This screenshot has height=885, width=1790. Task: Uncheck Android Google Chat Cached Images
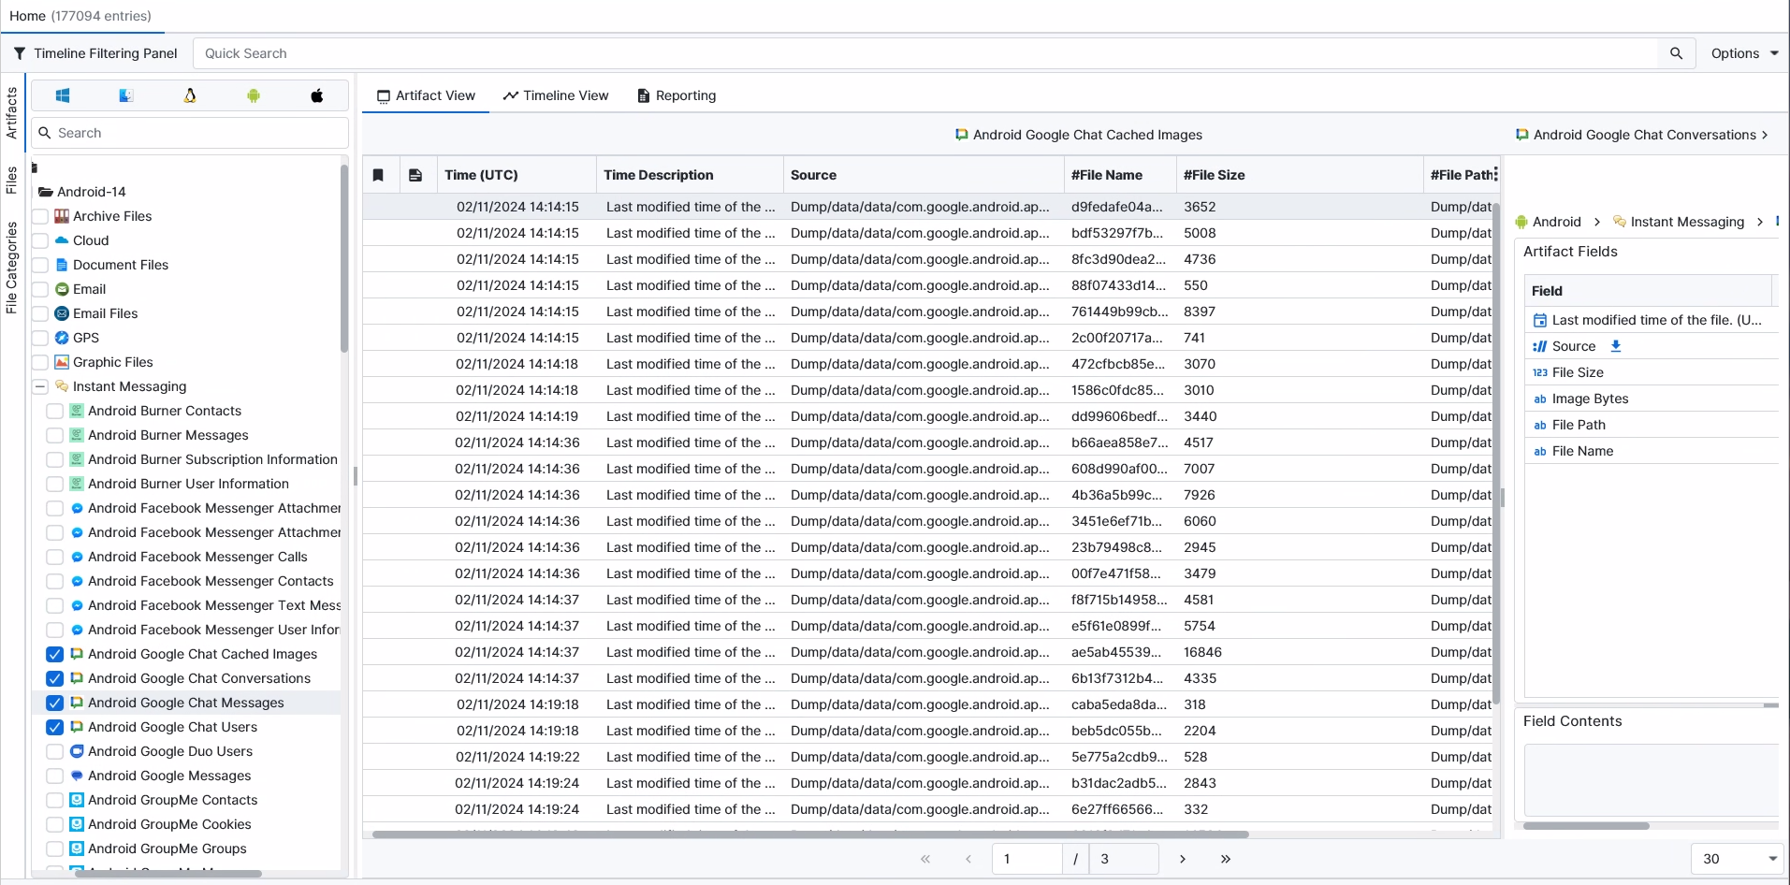pos(55,654)
